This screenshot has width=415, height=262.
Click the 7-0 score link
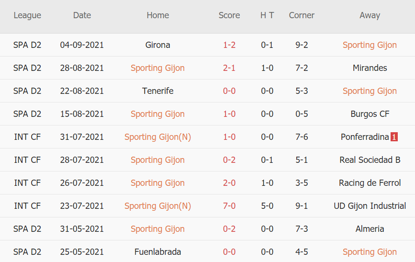(x=229, y=206)
